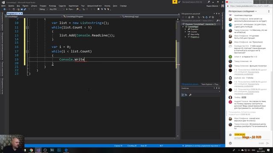Screen dimensions: 273x153
Task: Click var i = 0; on line 16
Action: (x=61, y=47)
